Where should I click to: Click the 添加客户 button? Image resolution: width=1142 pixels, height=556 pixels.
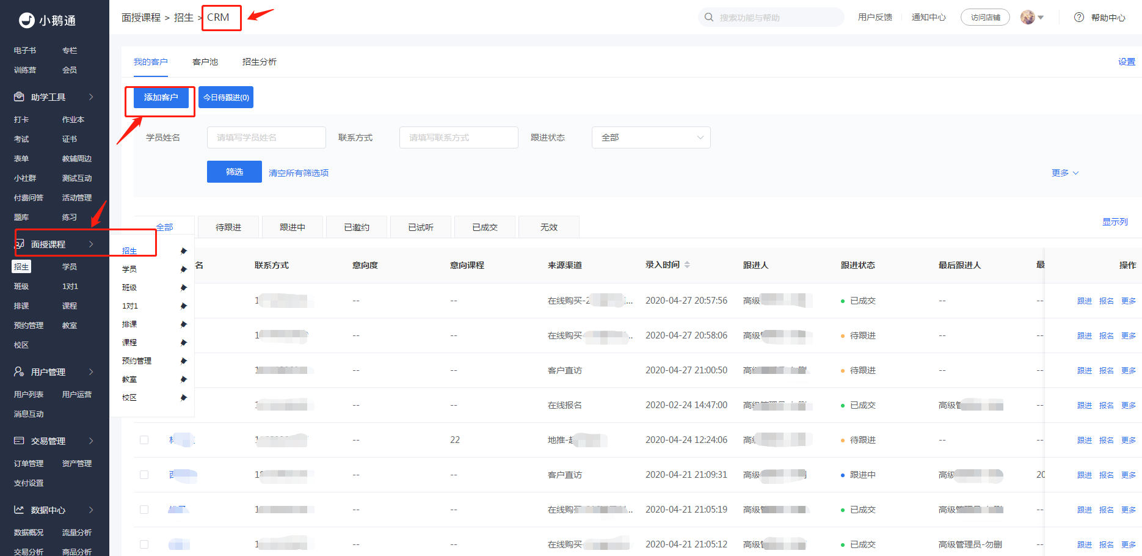(161, 97)
